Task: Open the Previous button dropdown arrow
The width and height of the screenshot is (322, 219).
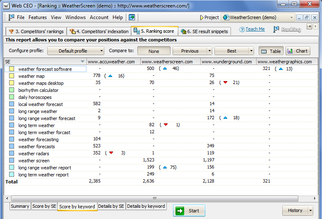Action: [209, 51]
